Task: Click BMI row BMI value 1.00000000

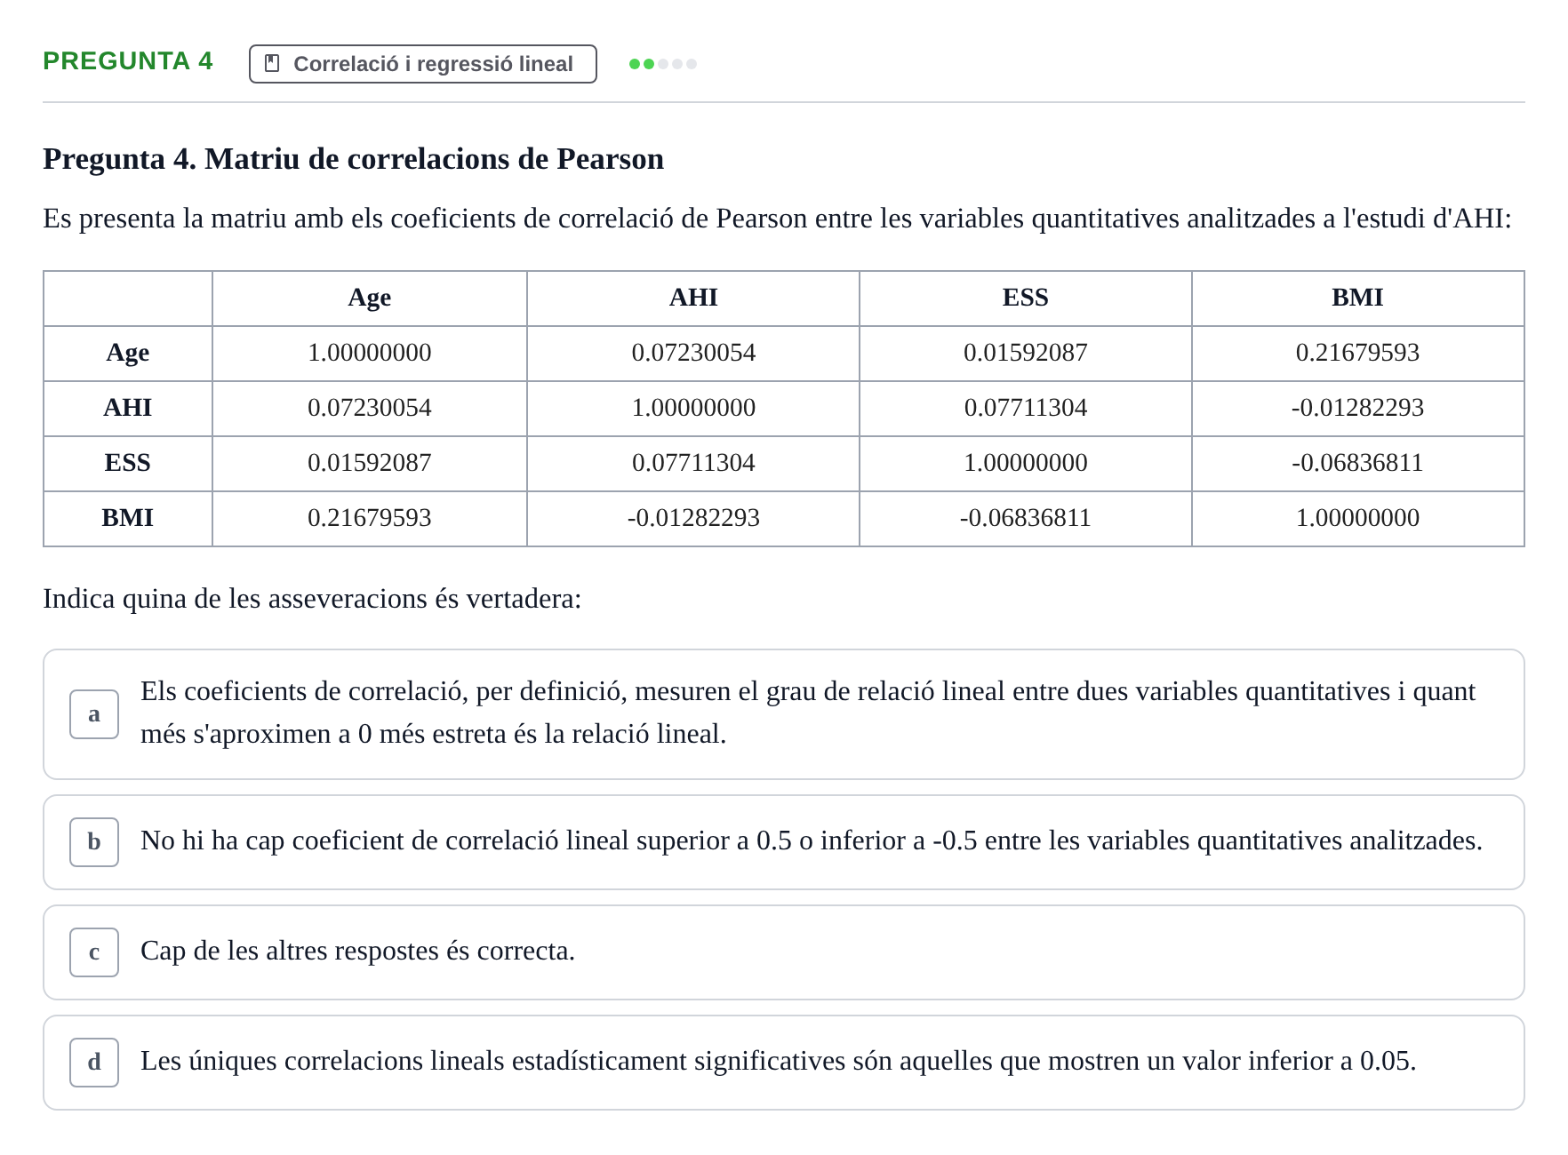Action: (1358, 519)
